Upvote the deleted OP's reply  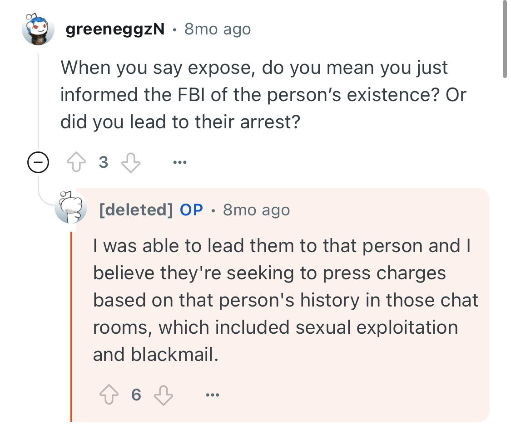[x=109, y=394]
